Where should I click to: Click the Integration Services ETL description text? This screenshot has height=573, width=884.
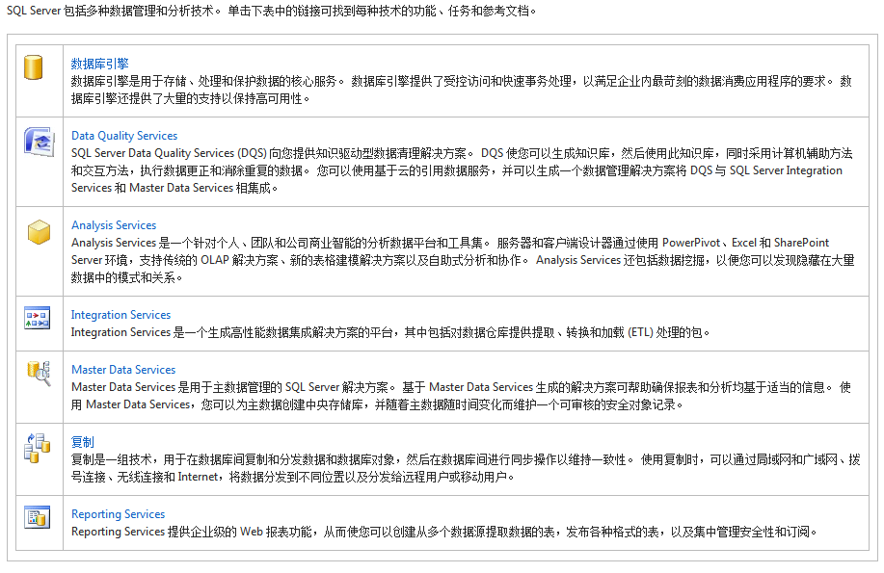tap(390, 332)
